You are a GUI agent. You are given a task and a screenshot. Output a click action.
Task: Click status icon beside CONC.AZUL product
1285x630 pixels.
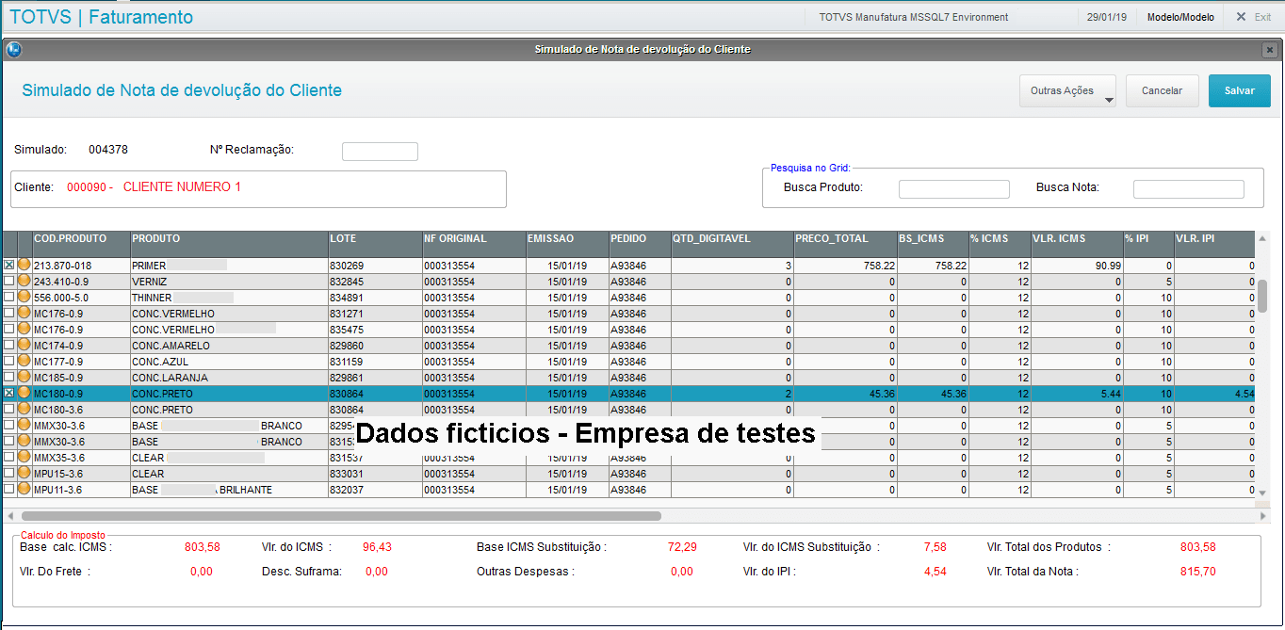click(24, 362)
